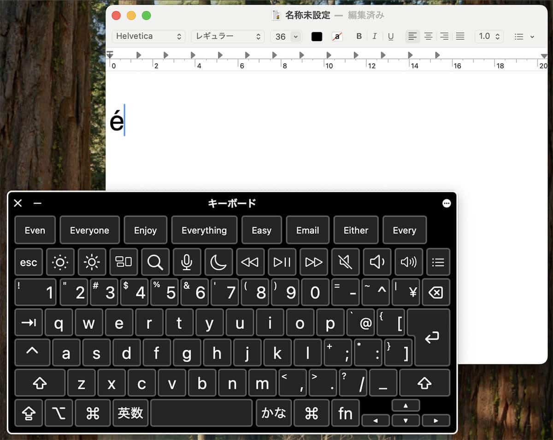Click the mute speaker key
This screenshot has width=553, height=440.
pos(345,262)
